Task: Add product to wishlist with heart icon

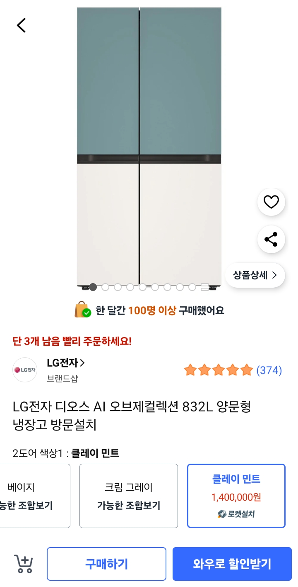Action: [x=271, y=202]
